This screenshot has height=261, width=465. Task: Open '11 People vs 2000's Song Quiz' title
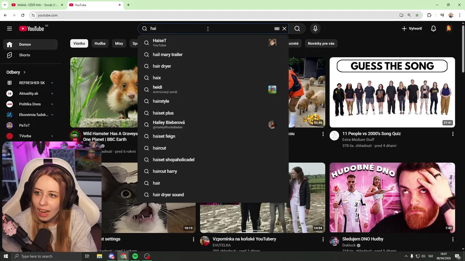(x=371, y=134)
